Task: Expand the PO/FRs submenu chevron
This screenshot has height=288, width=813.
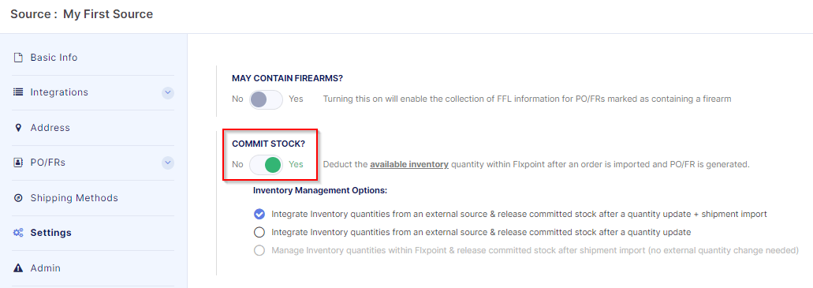Action: tap(167, 163)
